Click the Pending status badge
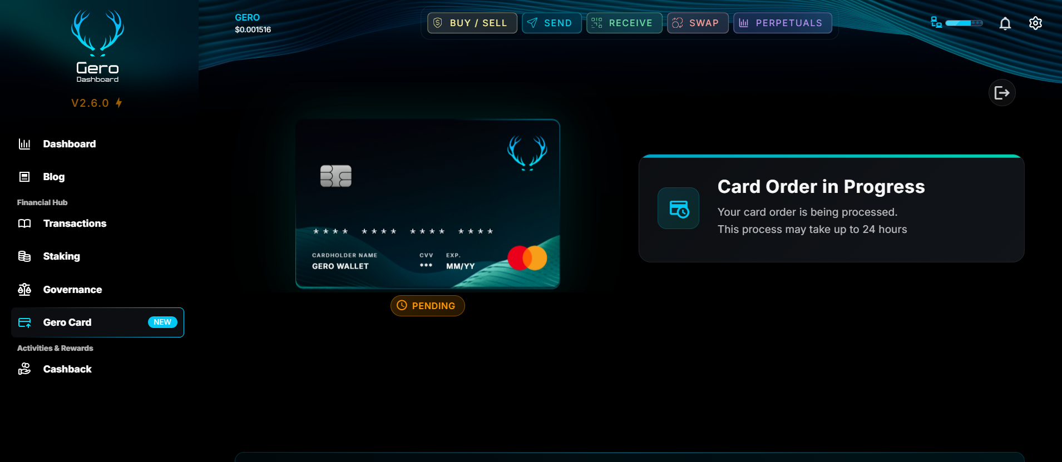This screenshot has width=1062, height=462. (x=427, y=306)
